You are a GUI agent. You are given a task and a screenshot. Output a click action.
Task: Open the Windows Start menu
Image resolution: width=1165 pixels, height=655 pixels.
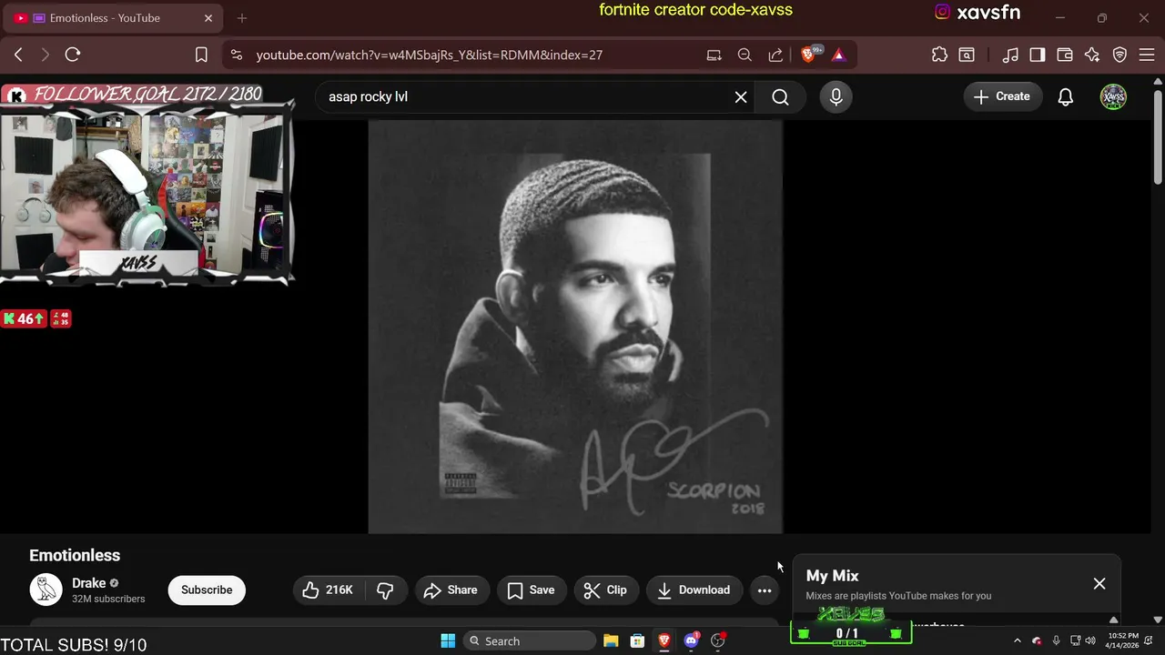click(x=448, y=640)
